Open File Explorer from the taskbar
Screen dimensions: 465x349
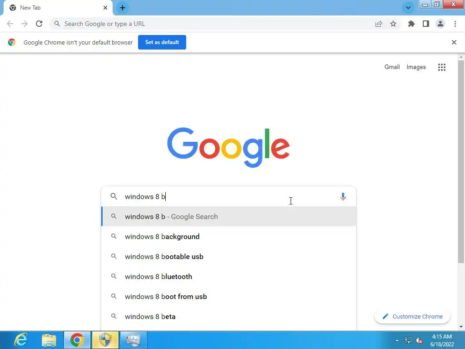49,340
